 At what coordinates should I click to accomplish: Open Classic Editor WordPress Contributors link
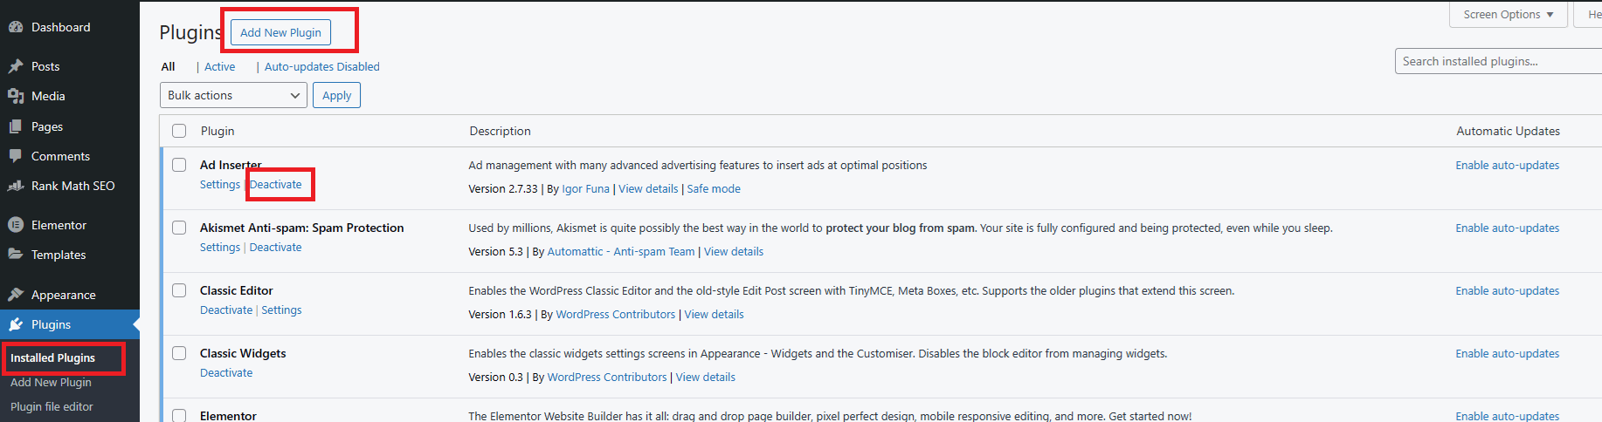point(616,314)
